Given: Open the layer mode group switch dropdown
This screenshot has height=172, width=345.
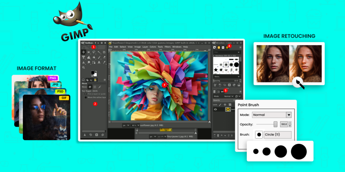Looking at the screenshot, I should click(238, 96).
